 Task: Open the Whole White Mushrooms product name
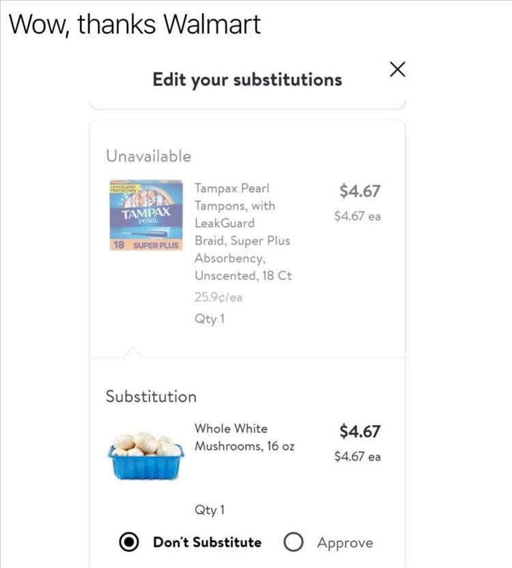click(x=244, y=437)
